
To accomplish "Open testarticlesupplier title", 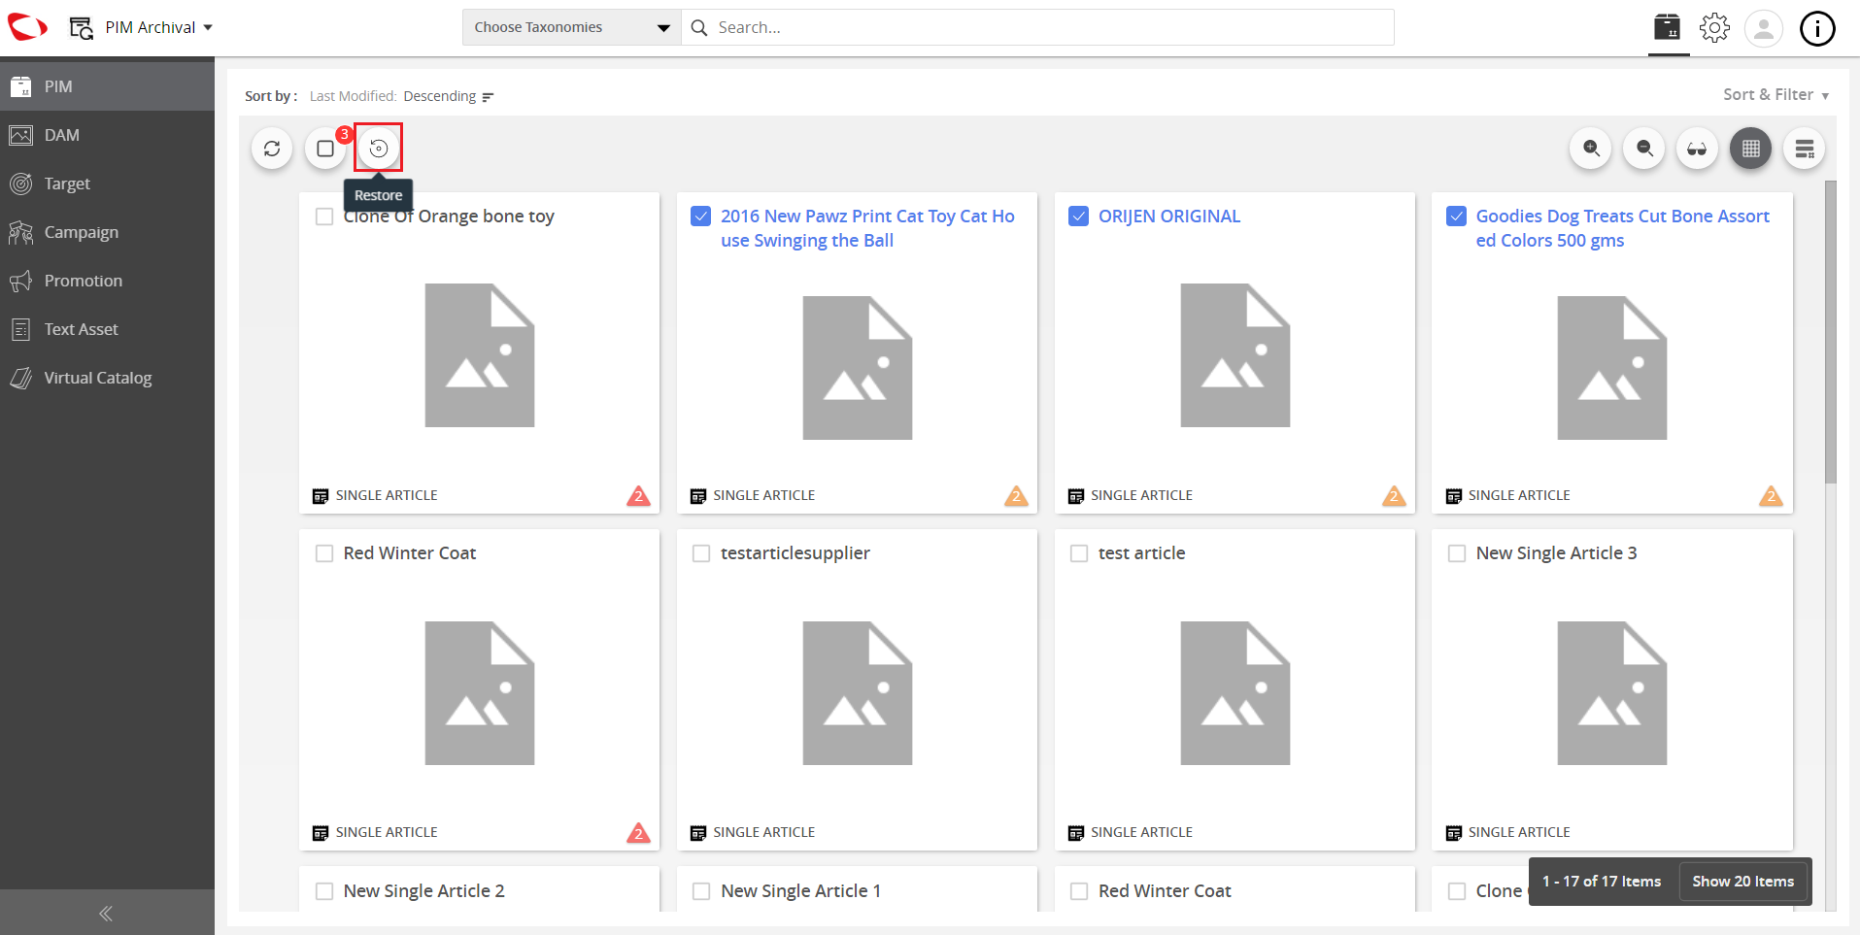I will [795, 553].
